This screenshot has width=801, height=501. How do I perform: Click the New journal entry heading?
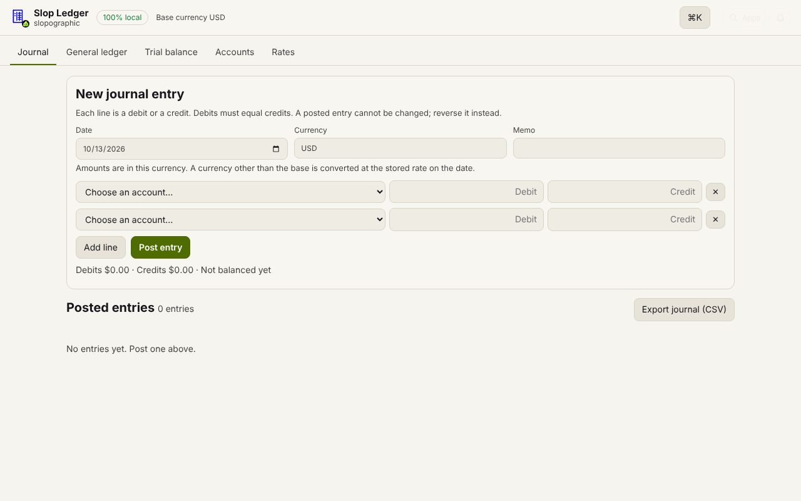pyautogui.click(x=130, y=94)
